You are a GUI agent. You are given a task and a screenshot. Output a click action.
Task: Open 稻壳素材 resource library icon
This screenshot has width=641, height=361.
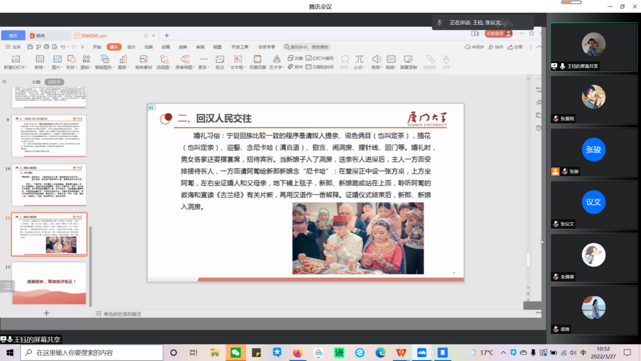(144, 60)
